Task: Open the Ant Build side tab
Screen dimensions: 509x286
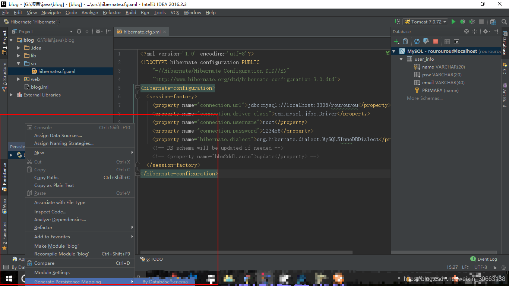Action: pyautogui.click(x=505, y=95)
